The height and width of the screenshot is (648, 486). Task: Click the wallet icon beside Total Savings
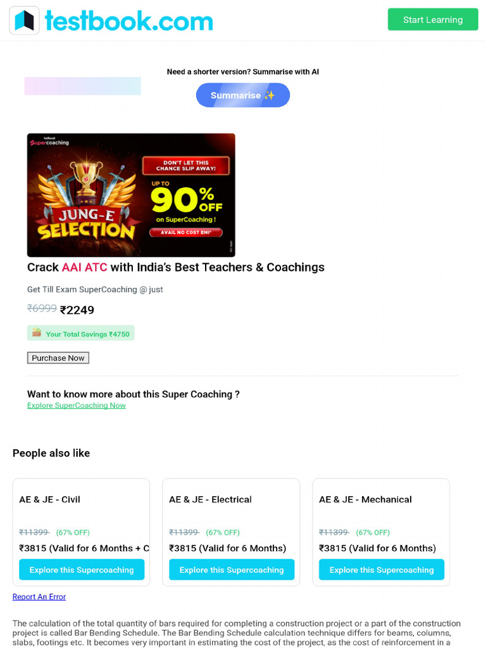(37, 333)
